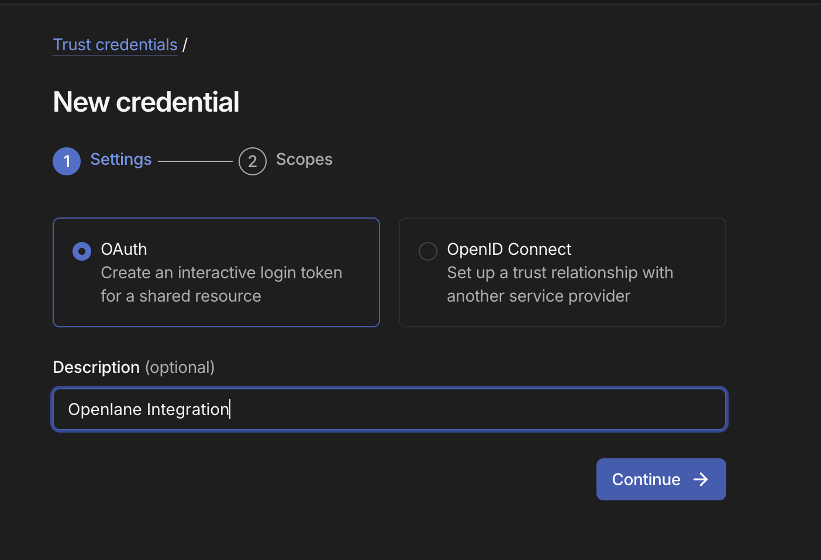Select the OAuth radio button
The image size is (821, 560).
click(x=82, y=251)
